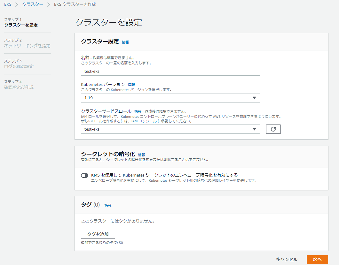The image size is (339, 265).
Task: Select step 4 確認および作成 in sidebar
Action: (19, 87)
